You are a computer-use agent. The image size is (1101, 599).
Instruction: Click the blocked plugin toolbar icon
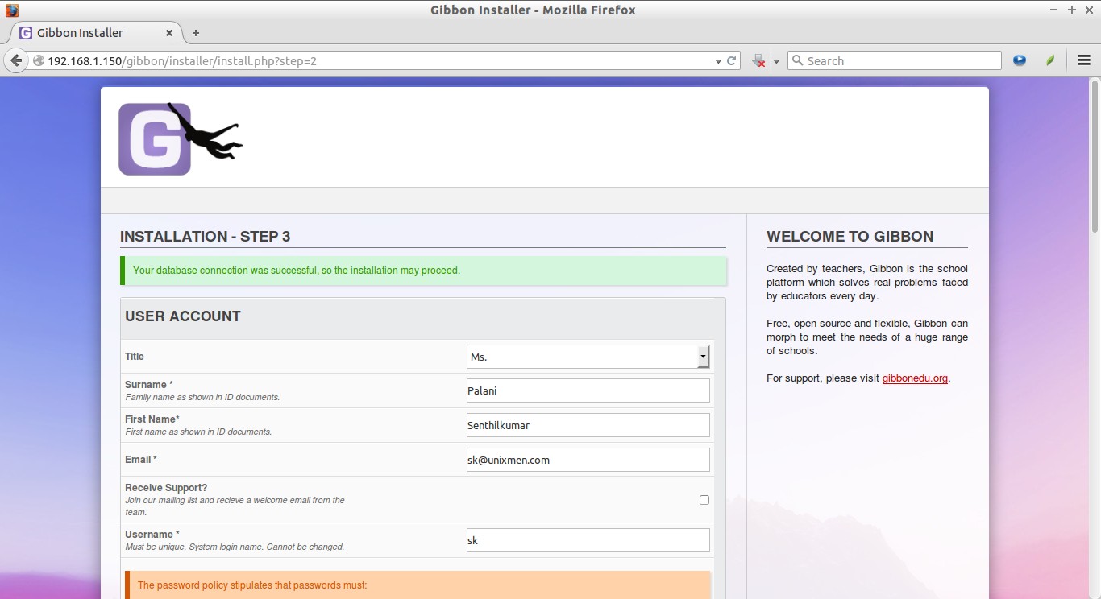tap(758, 60)
